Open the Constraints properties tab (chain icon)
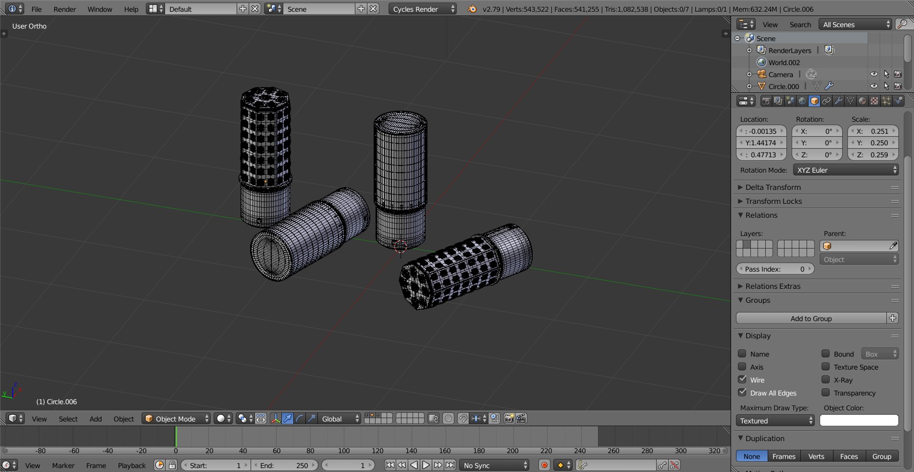 pos(826,101)
